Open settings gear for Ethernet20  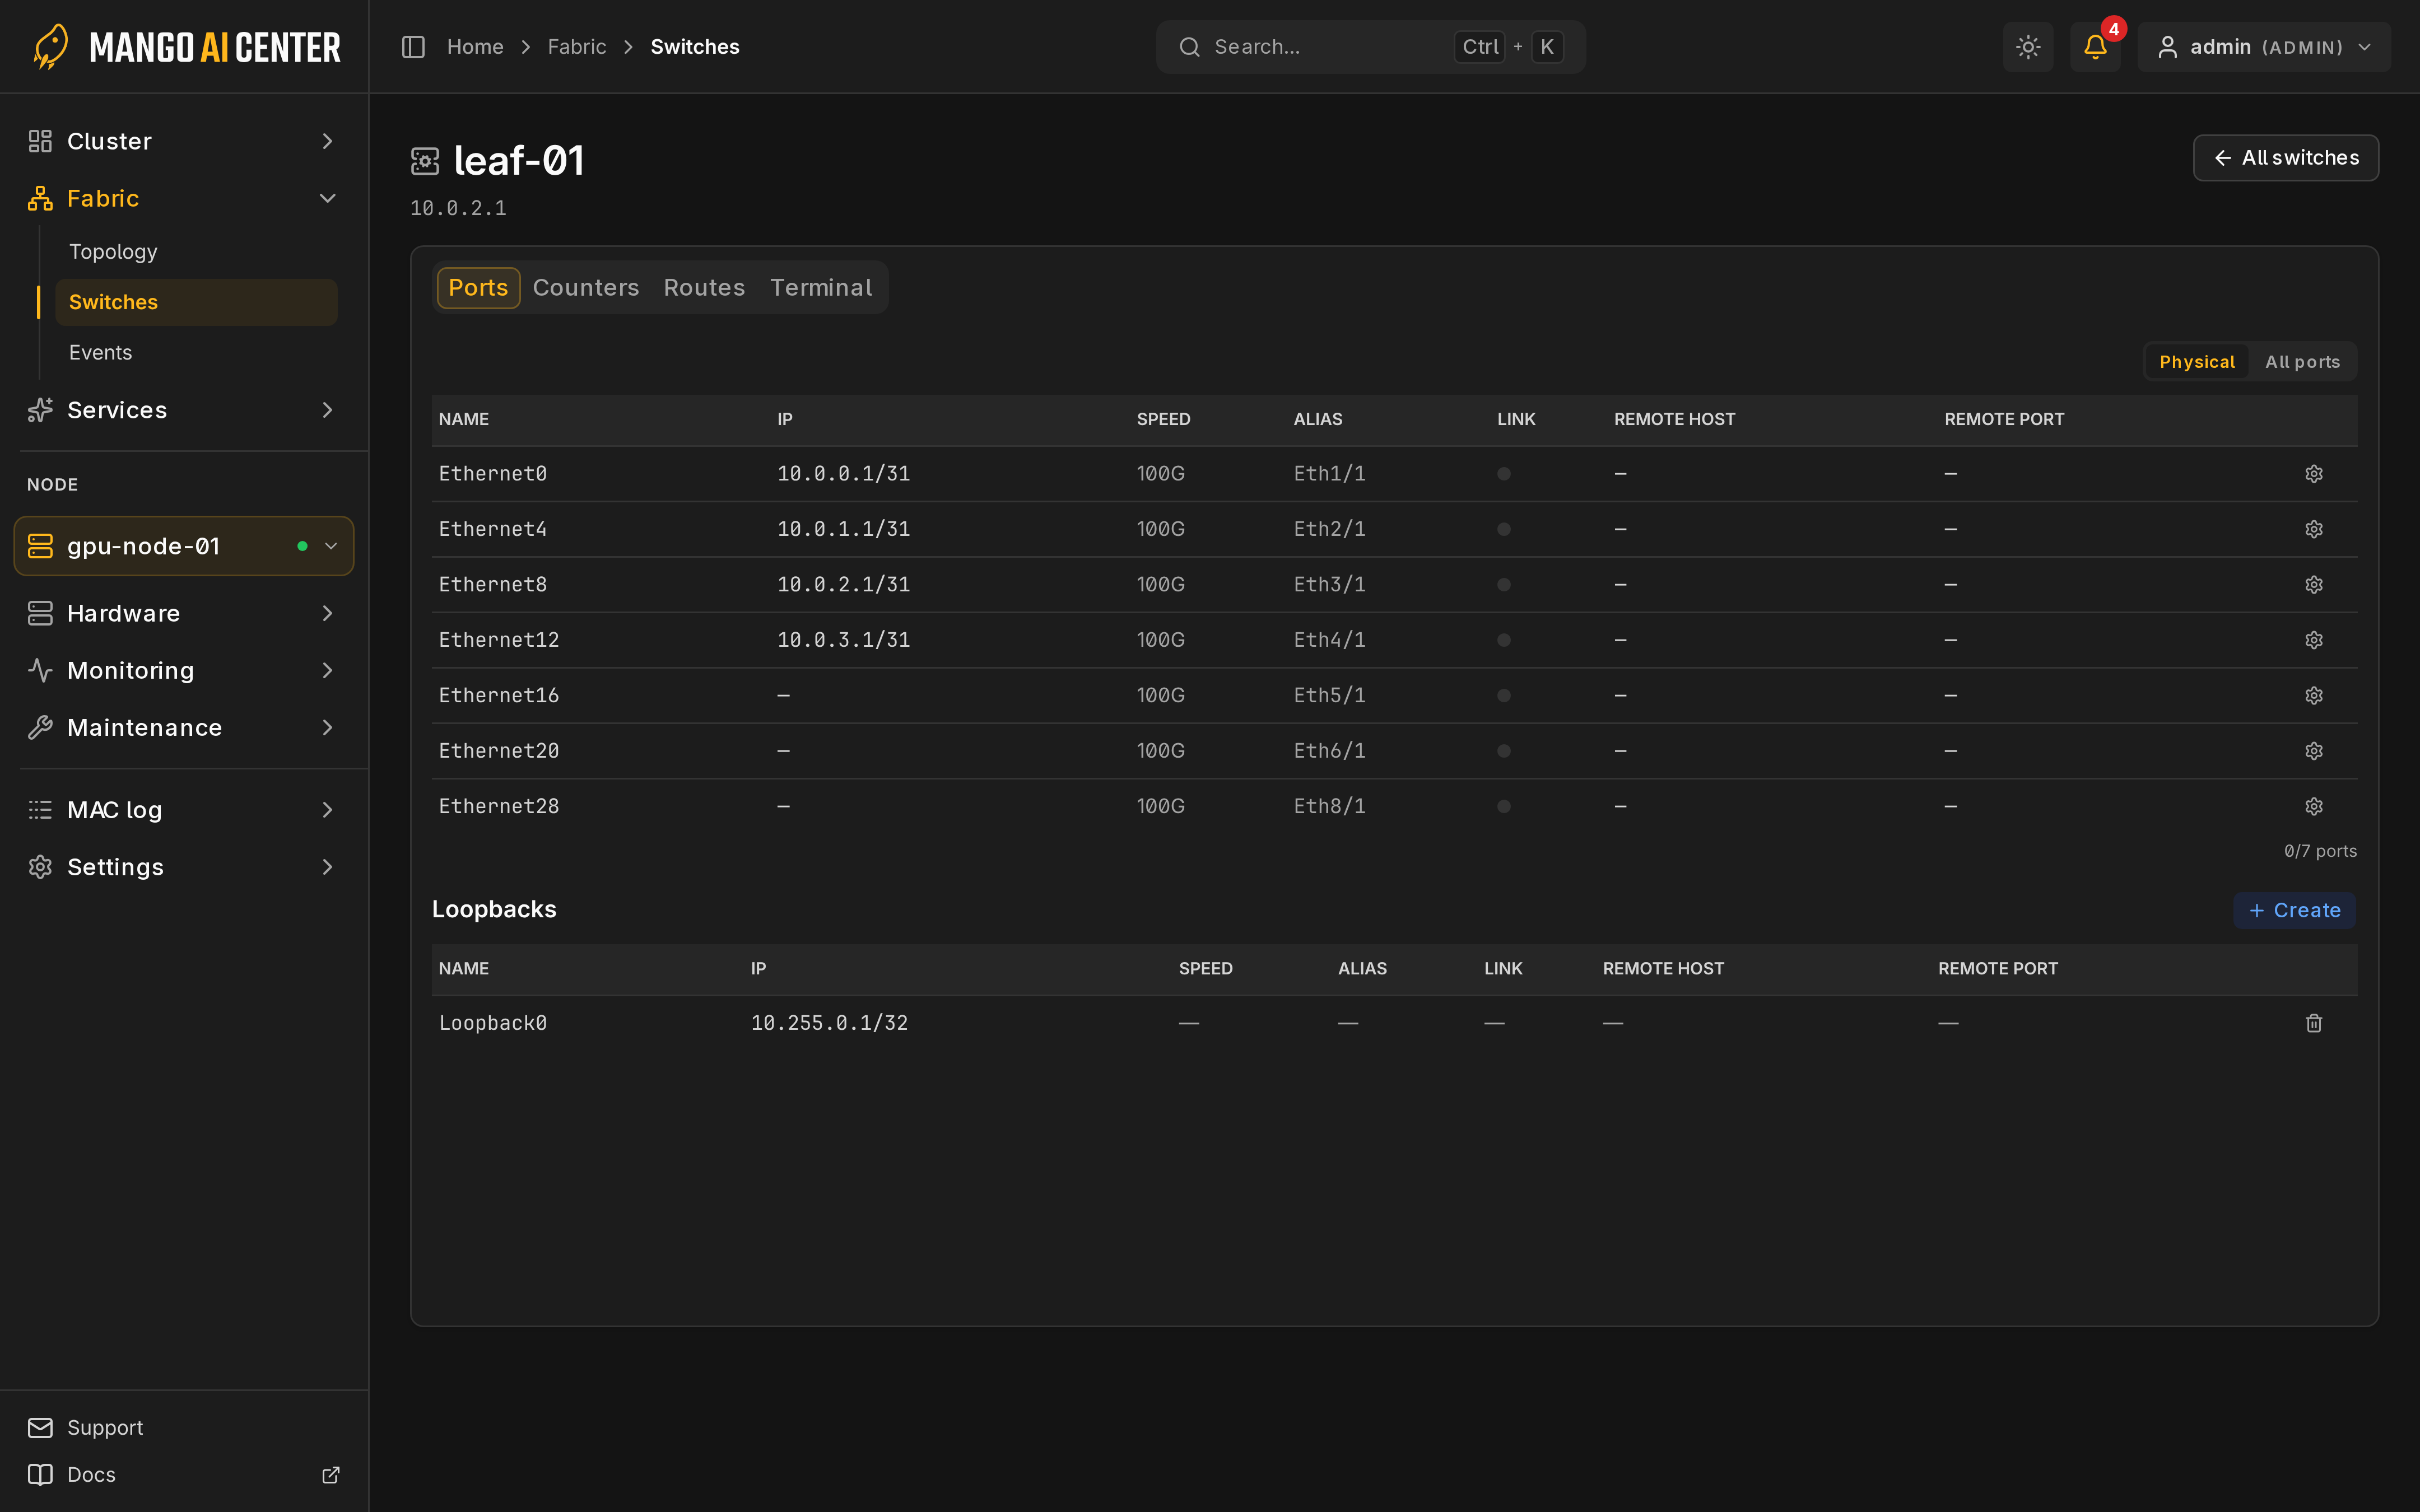pyautogui.click(x=2314, y=751)
